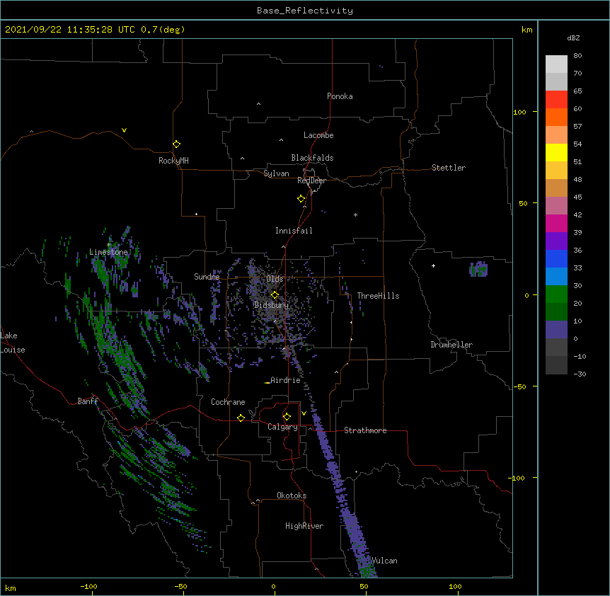Click the -30 value on dBZ legend
This screenshot has height=596, width=610.
tap(580, 374)
